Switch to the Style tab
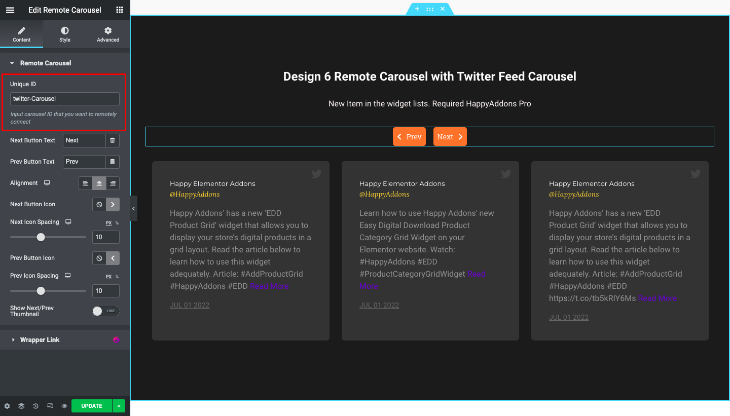The image size is (730, 416). tap(64, 34)
